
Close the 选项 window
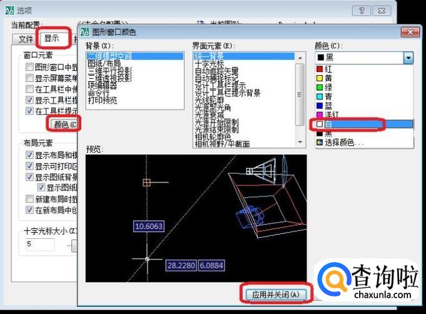382,11
